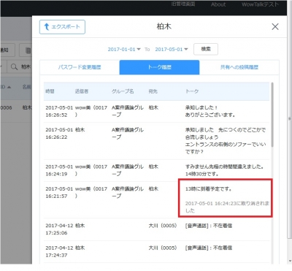Image resolution: width=292 pixels, height=271 pixels.
Task: Click the 送信者 column header
Action: (x=82, y=91)
